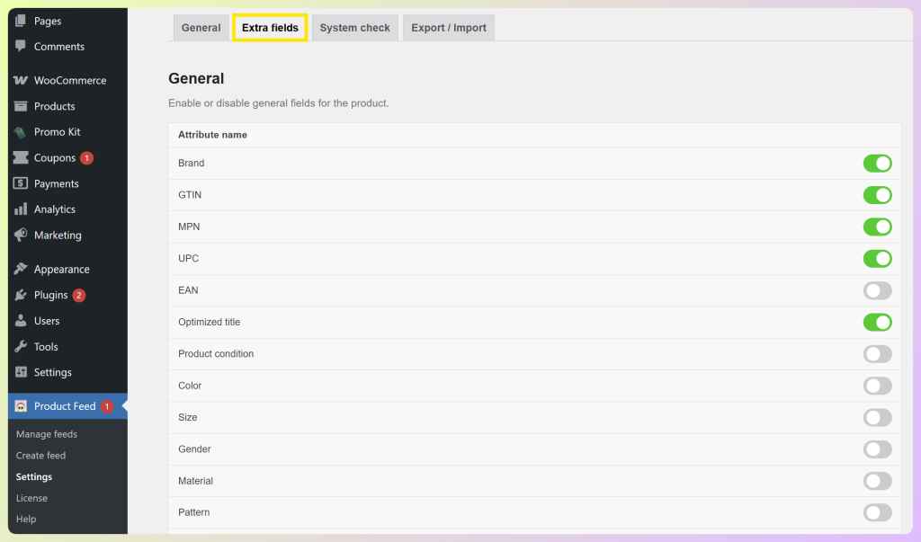
Task: Click the WooCommerce icon in the sidebar
Action: [20, 80]
